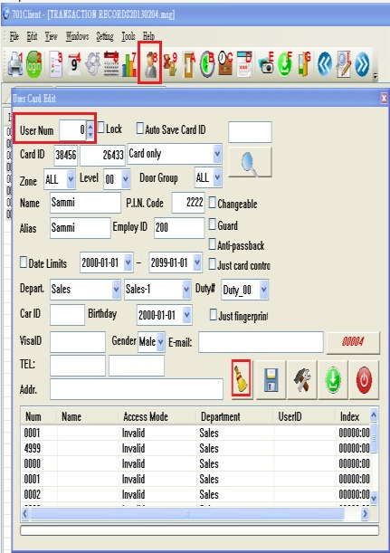Image resolution: width=390 pixels, height=553 pixels.
Task: Open the Sales-1 sub-department dropdown
Action: tap(186, 290)
